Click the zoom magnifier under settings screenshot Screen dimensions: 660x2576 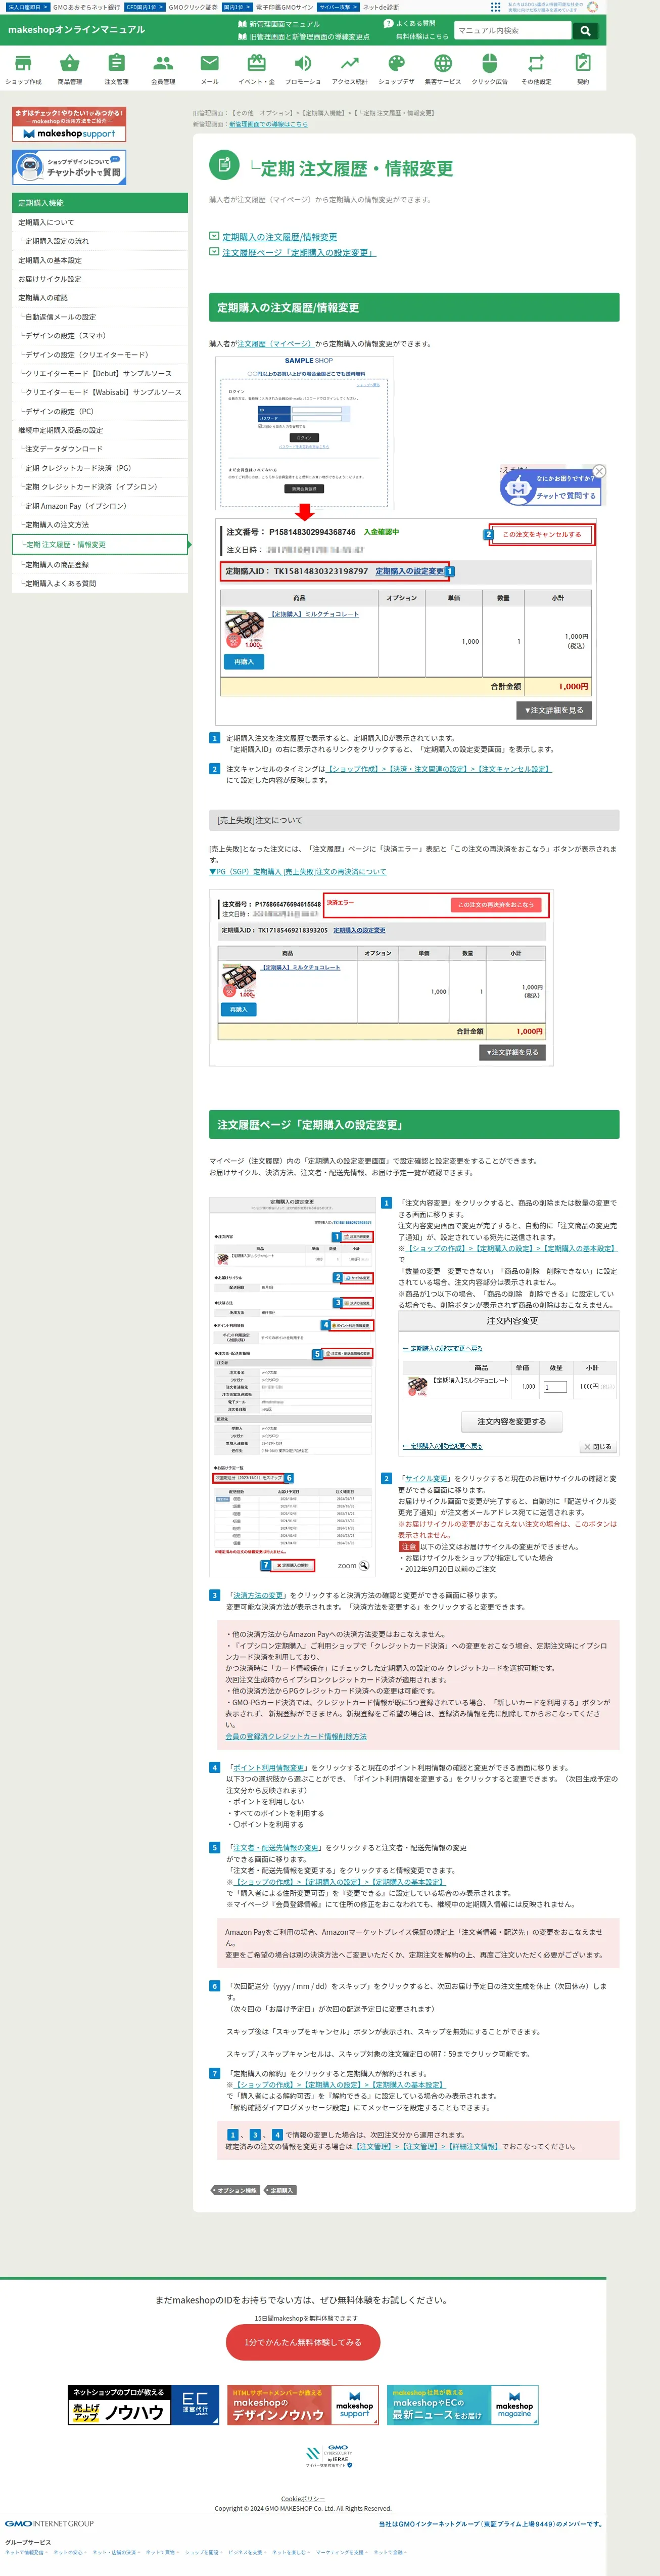(x=363, y=1565)
